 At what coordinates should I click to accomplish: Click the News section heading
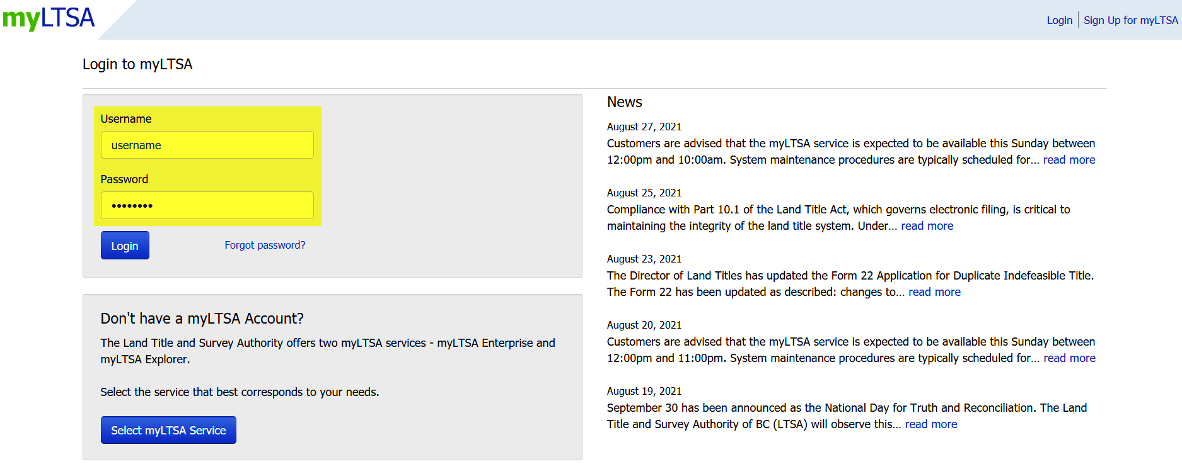(x=625, y=102)
